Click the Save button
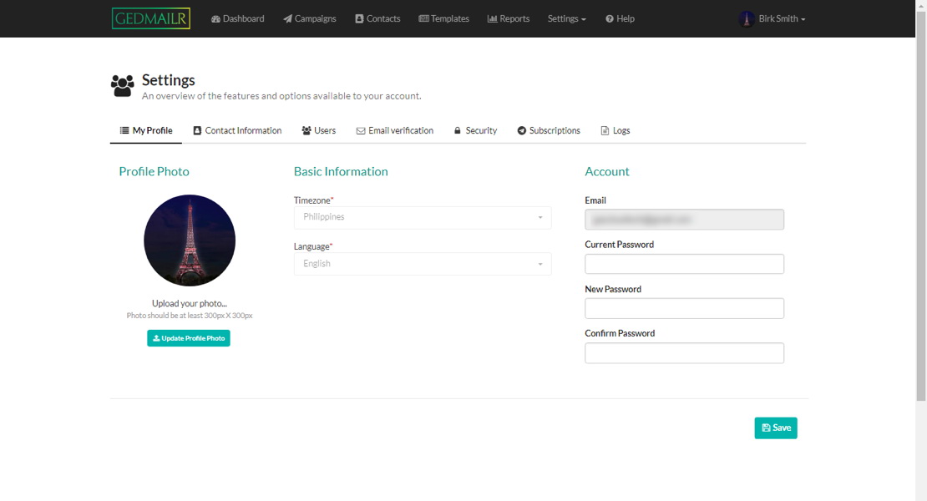This screenshot has height=501, width=927. click(x=776, y=428)
